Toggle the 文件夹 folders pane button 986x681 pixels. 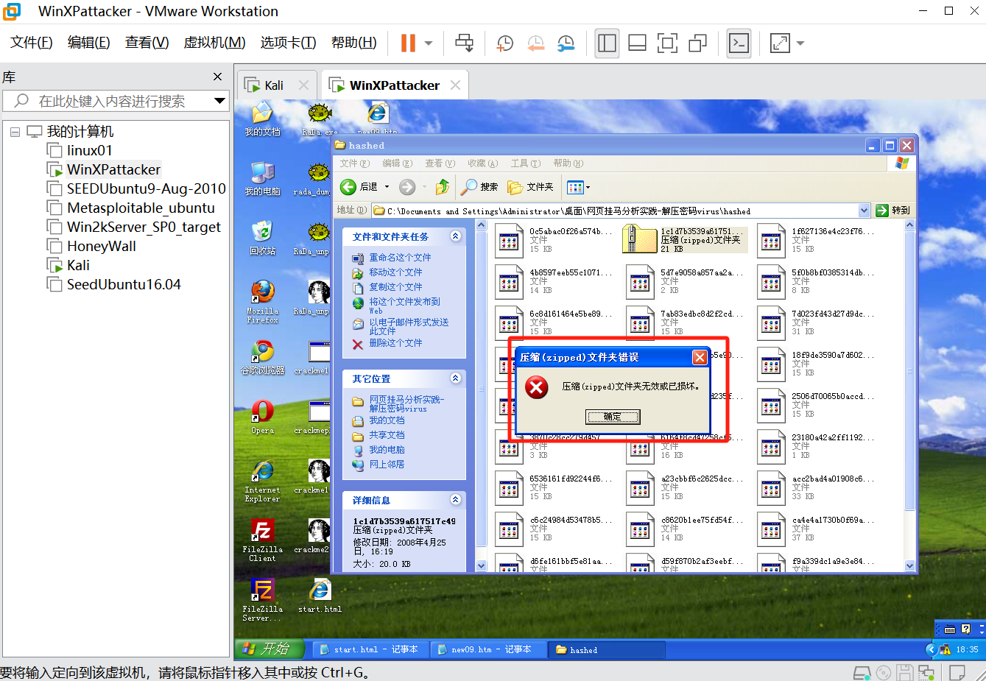coord(531,187)
